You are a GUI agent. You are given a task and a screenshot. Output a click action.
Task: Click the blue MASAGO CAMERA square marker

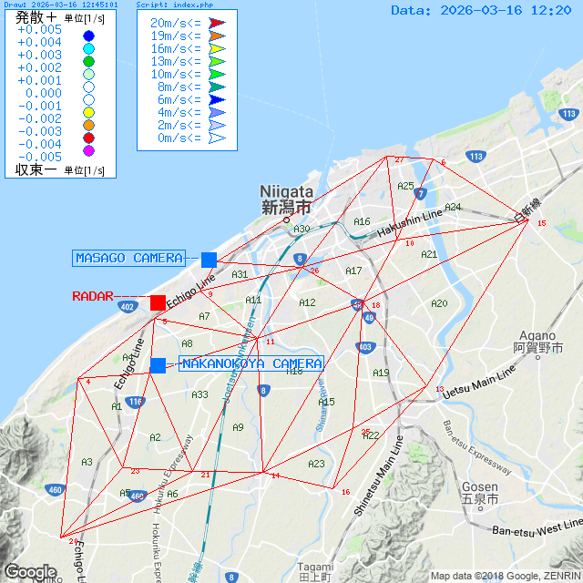[209, 260]
